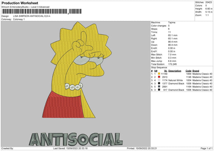Viewport: 214px width, 151px height.
Task: Click the St. column header
Action: [x=166, y=71]
